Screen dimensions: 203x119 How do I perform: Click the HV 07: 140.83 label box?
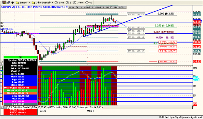pos(136,27)
